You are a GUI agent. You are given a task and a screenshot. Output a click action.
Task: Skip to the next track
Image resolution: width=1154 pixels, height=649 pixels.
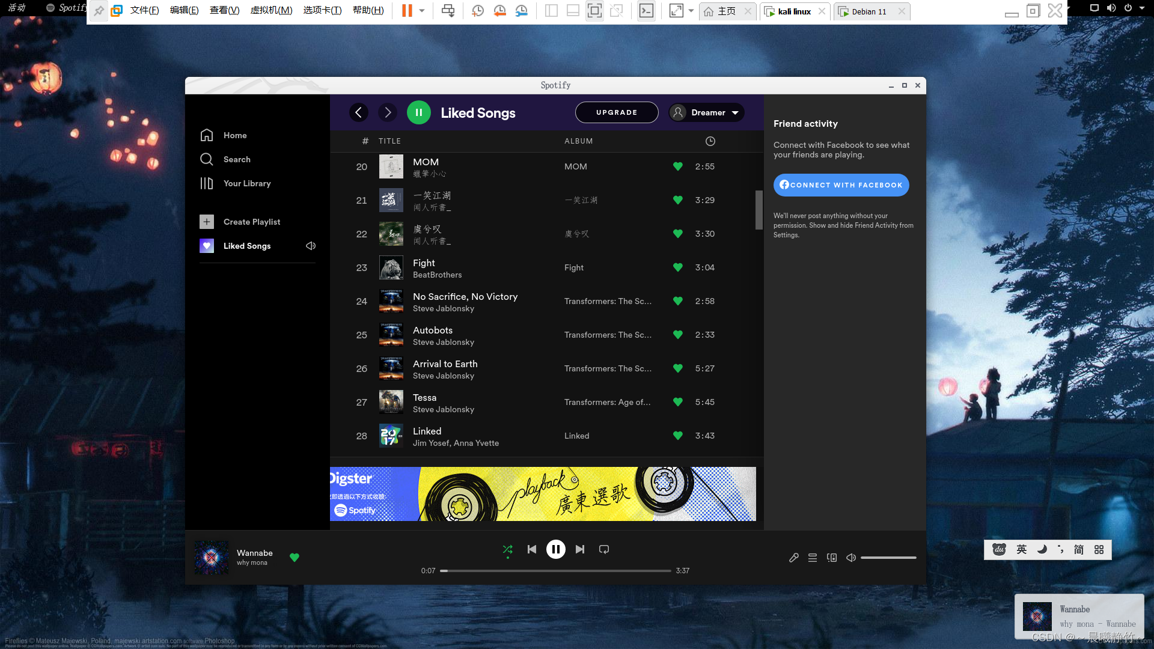[580, 549]
